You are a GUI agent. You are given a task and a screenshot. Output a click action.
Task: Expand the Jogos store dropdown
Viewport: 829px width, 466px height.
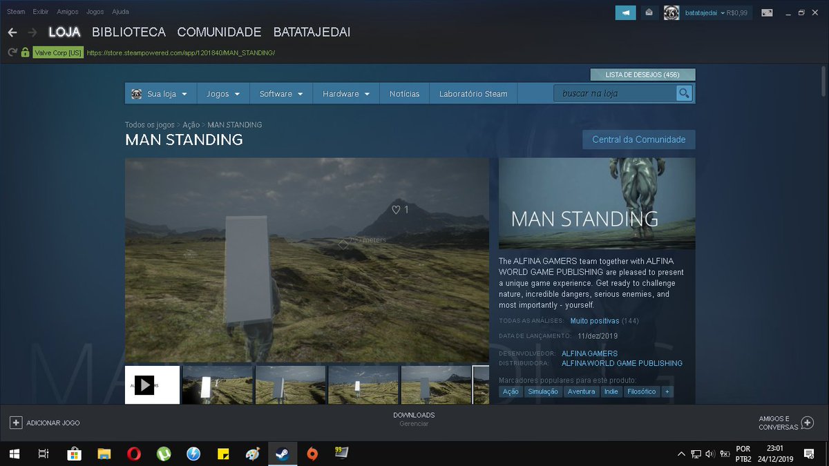(x=223, y=94)
